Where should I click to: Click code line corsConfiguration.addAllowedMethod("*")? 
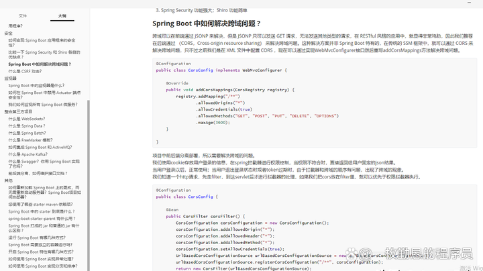coord(225,242)
